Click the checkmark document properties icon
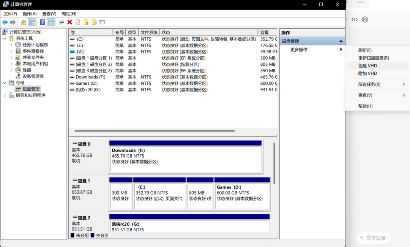Image resolution: width=410 pixels, height=247 pixels. (x=78, y=22)
